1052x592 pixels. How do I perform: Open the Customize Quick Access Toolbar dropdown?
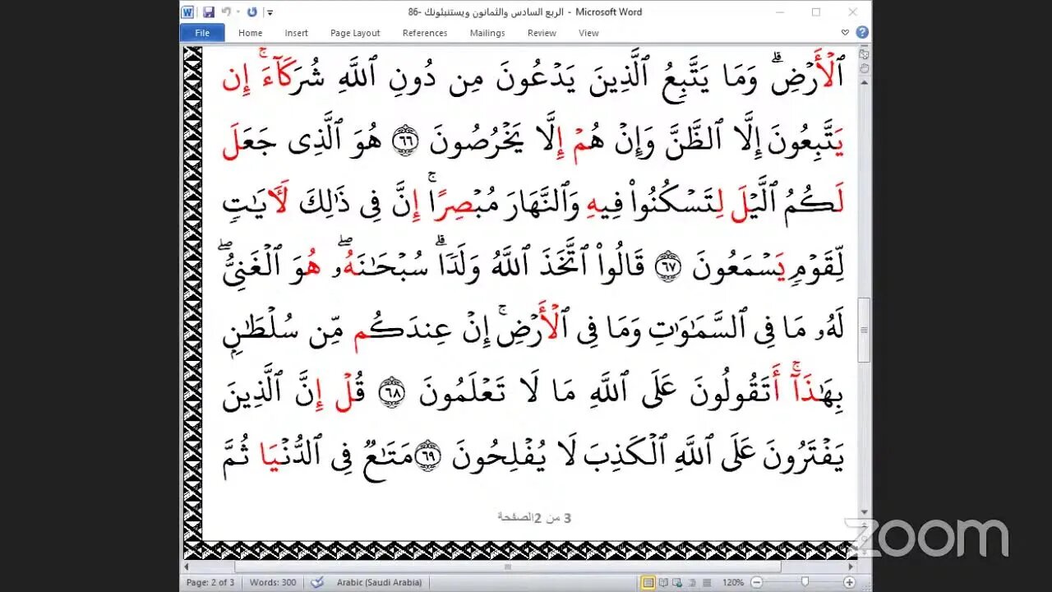pos(270,12)
